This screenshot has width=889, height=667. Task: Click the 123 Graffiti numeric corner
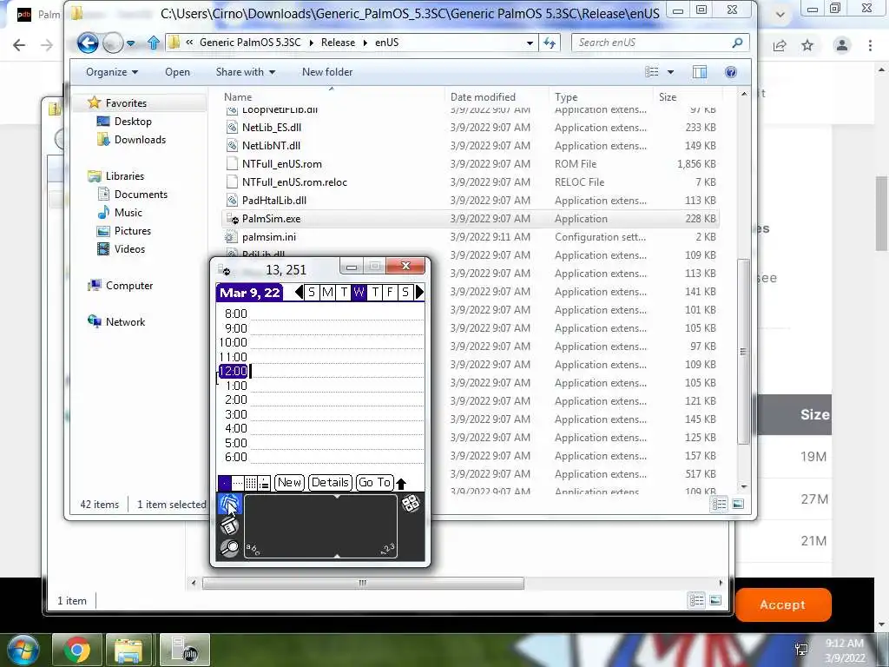[x=388, y=549]
